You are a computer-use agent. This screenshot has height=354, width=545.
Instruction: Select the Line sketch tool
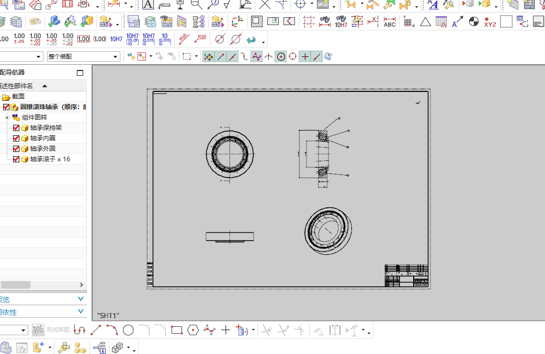tap(96, 329)
